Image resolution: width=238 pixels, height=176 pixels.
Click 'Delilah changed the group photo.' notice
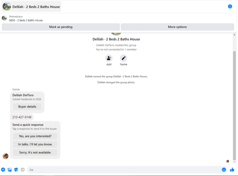tap(116, 82)
